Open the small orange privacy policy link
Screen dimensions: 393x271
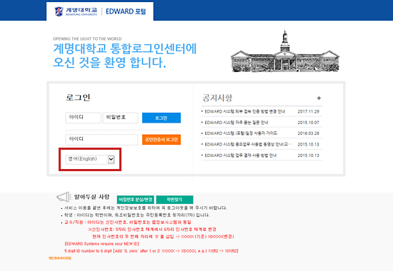[x=60, y=258]
